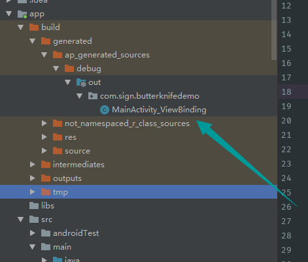This screenshot has width=308, height=262.
Task: Select the com.sign.butterknifedemo package label
Action: coord(150,96)
